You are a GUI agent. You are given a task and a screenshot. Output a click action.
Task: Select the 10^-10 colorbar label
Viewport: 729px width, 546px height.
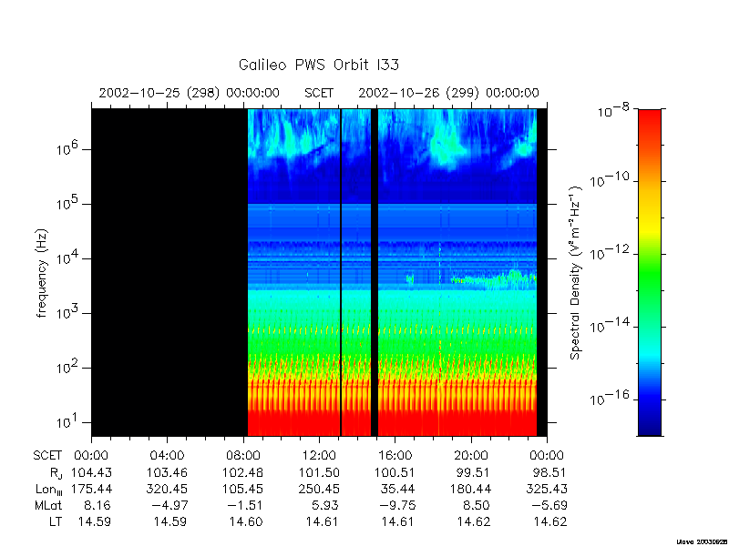(611, 179)
